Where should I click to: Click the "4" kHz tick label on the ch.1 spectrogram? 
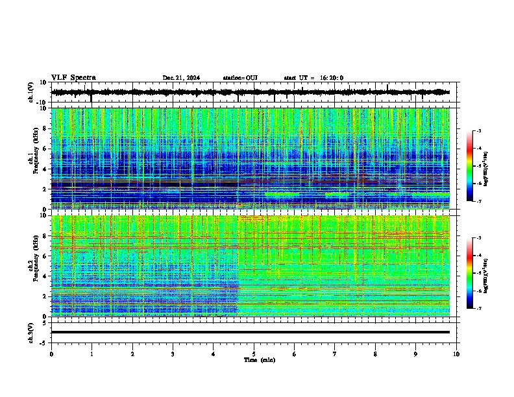(x=45, y=169)
